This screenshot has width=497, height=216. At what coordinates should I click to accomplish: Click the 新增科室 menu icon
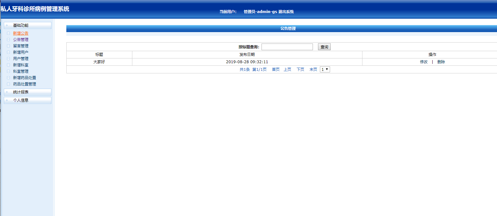[9, 65]
